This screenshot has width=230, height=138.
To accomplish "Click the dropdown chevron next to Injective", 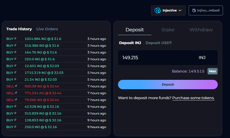I will (x=180, y=10).
